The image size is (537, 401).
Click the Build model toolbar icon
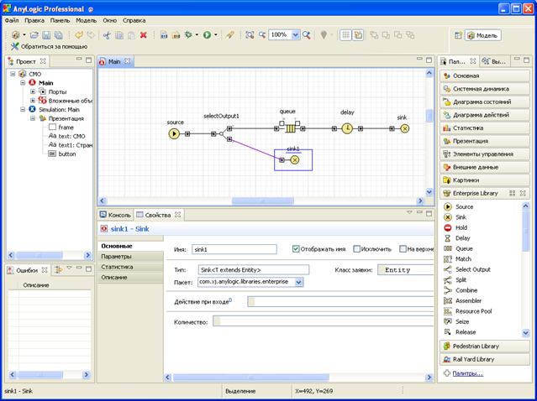click(164, 35)
